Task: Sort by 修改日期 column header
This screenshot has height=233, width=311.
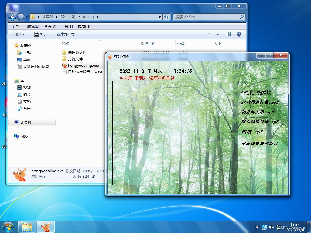Action: tap(148, 43)
